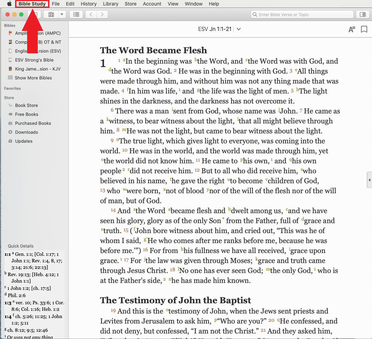This screenshot has width=372, height=339.
Task: Open the passage chooser chevron next to Jn 1:1-21
Action: (239, 29)
